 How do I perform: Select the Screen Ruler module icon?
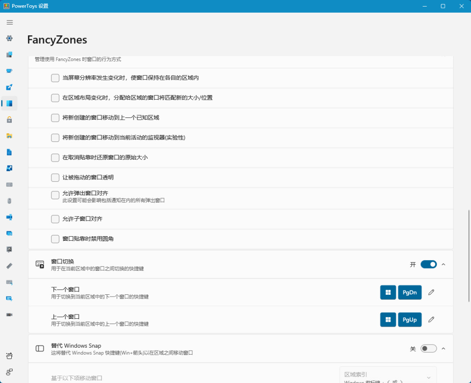tap(9, 266)
